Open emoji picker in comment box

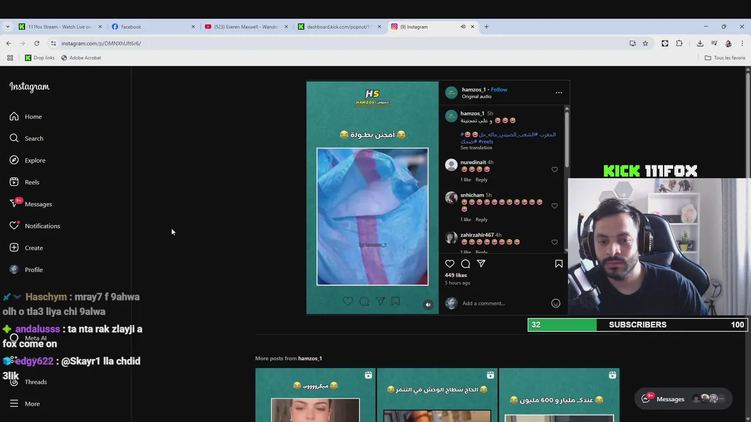tap(556, 303)
